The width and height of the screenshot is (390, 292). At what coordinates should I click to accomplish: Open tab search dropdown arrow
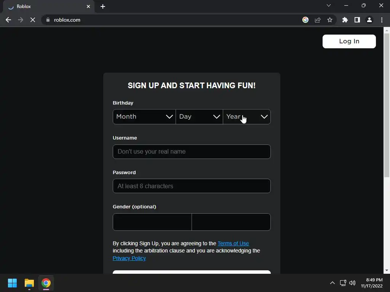click(x=329, y=5)
